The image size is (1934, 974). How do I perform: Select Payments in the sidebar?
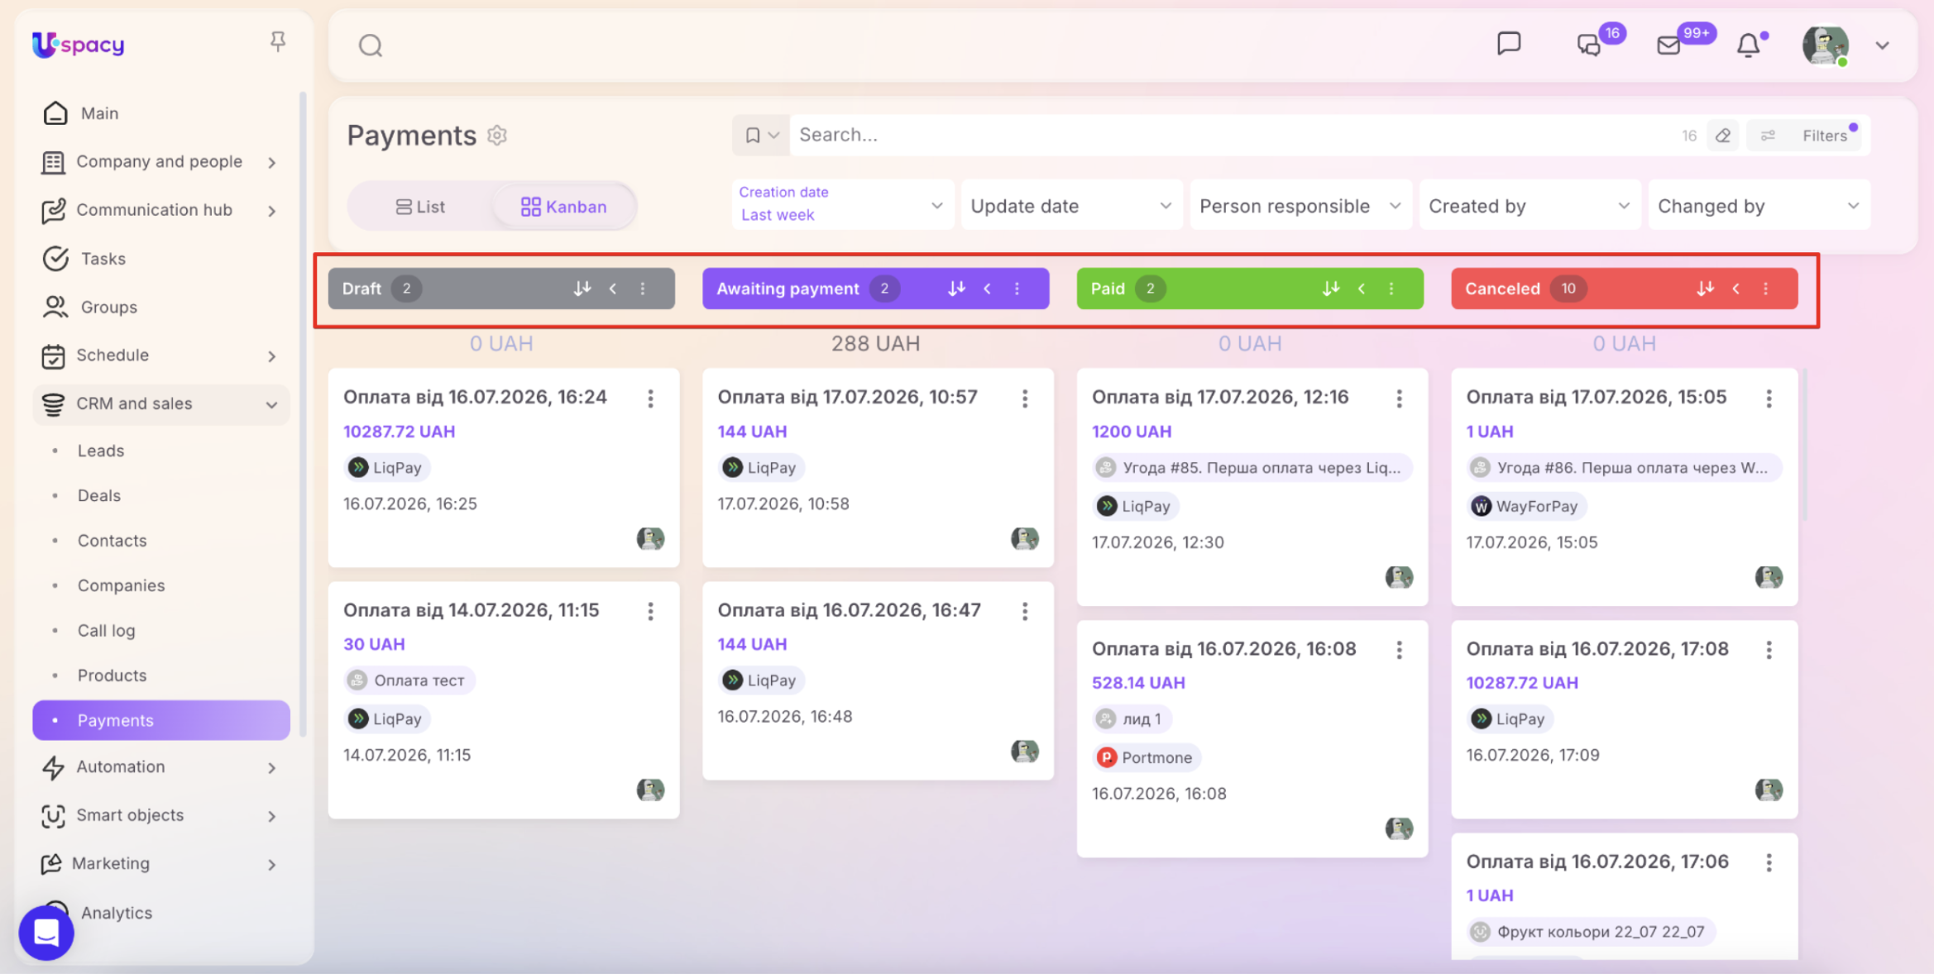[161, 720]
